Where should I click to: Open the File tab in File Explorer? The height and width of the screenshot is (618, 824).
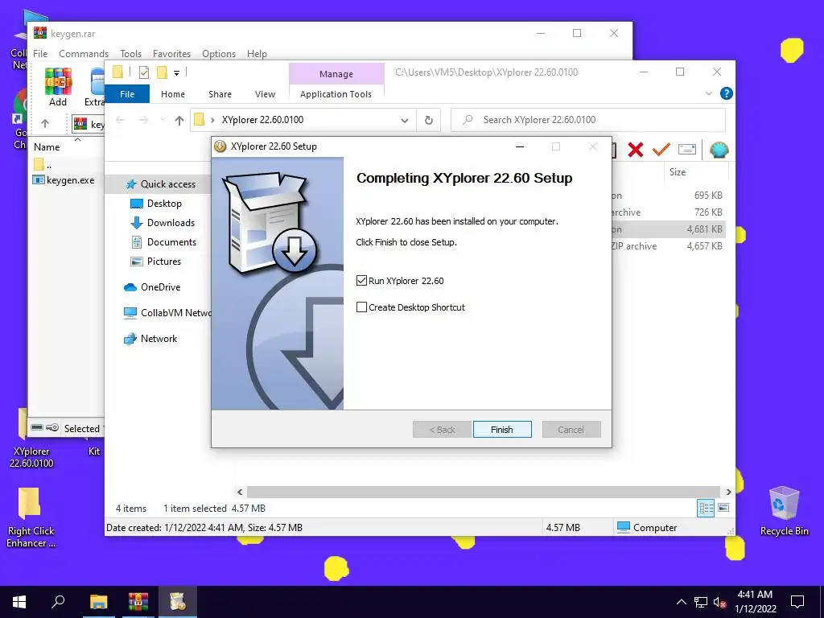[127, 94]
